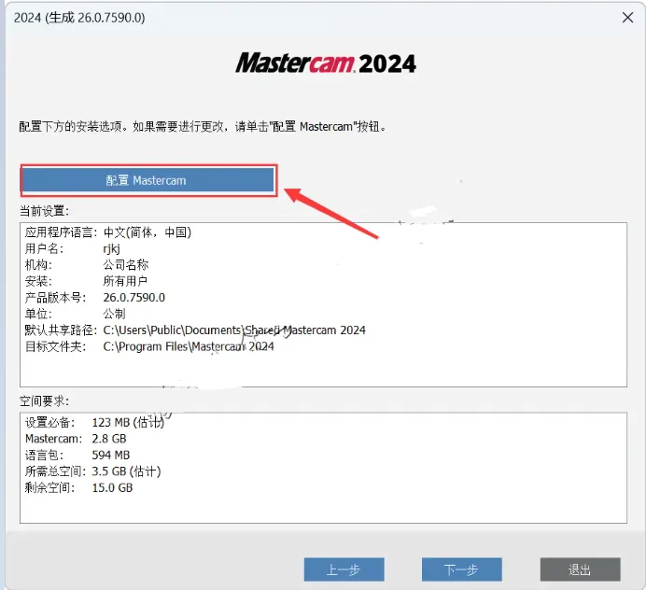Click the title text 2024 (生成 26.0.7590.0)
The height and width of the screenshot is (590, 646).
coord(79,18)
